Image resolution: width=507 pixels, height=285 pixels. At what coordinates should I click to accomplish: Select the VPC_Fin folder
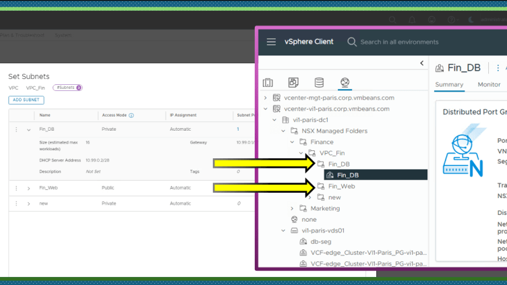[332, 153]
